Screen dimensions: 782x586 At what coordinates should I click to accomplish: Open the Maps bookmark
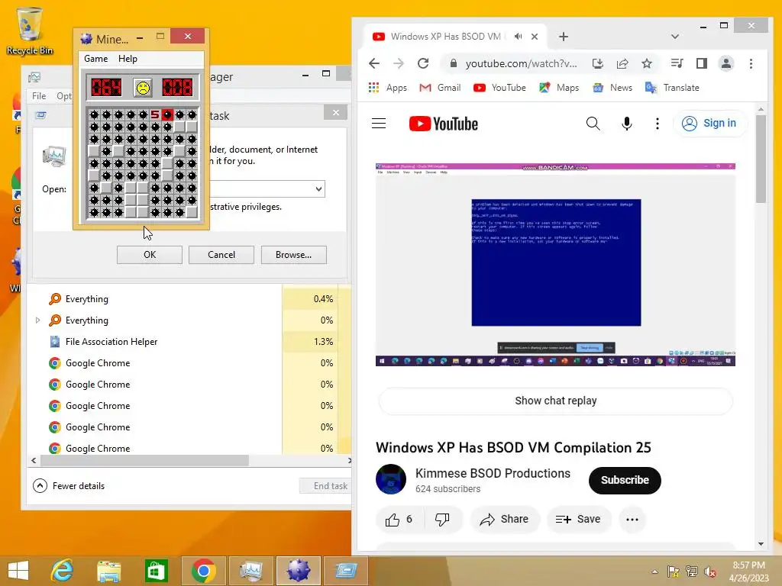pos(559,88)
